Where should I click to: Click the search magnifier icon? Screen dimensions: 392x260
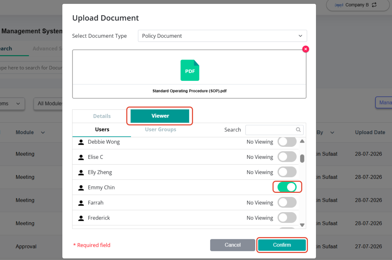[x=298, y=130]
